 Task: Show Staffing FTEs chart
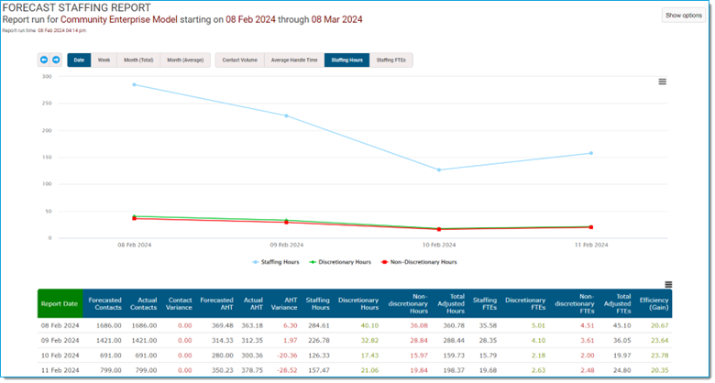391,60
